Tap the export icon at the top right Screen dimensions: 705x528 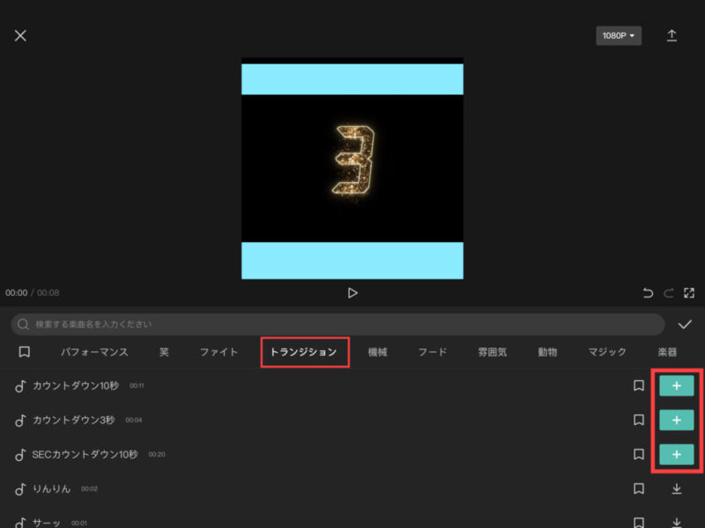click(672, 34)
